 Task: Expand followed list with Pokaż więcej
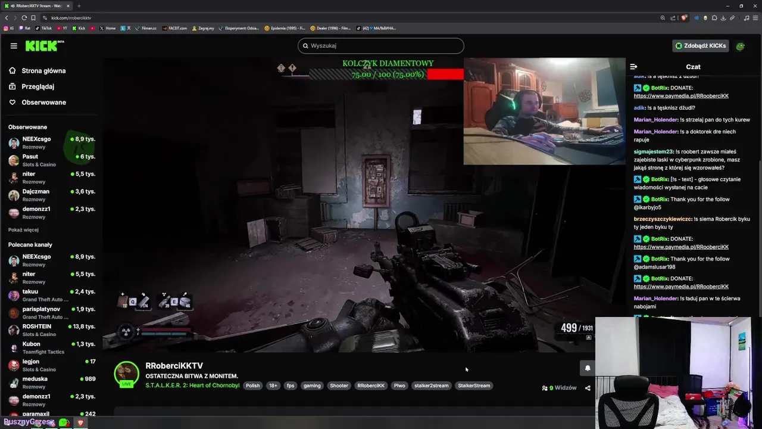click(x=23, y=230)
